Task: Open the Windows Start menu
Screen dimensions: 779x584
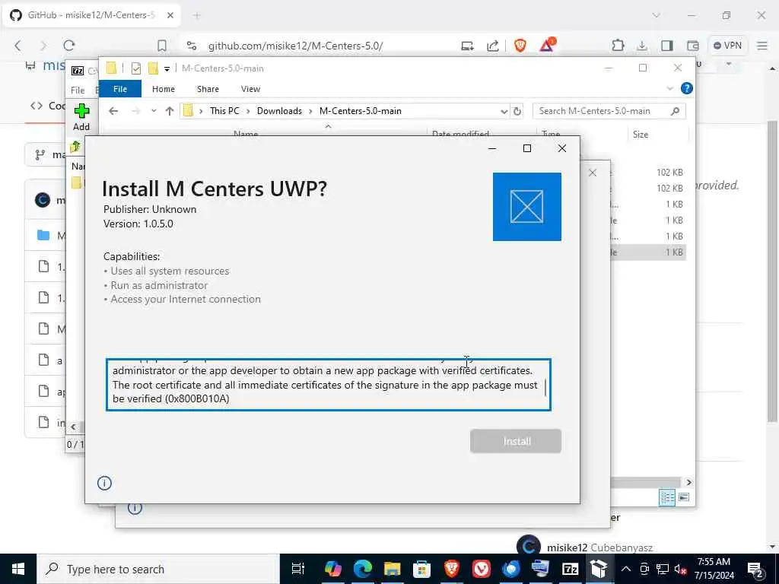Action: [18, 569]
